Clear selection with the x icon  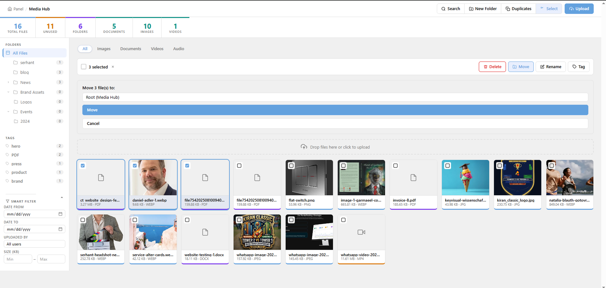(x=113, y=67)
